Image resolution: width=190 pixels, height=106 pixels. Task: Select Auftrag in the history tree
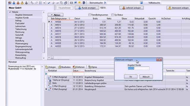[x=18, y=21]
